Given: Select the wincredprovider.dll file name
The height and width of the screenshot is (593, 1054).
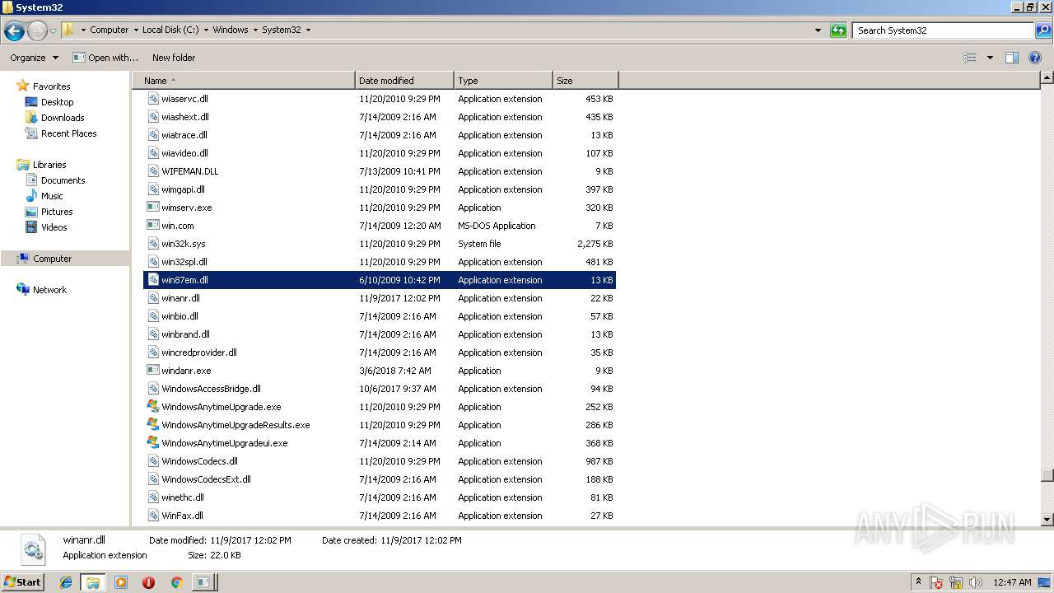Looking at the screenshot, I should (x=199, y=353).
